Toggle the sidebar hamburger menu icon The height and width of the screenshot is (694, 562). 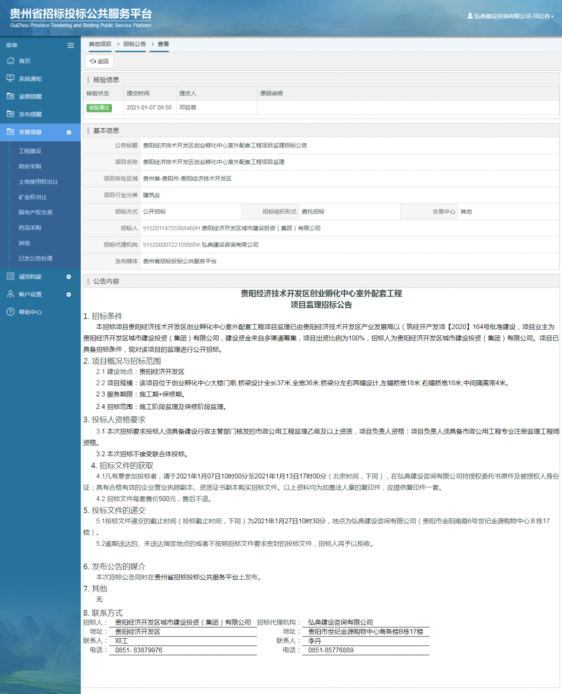[71, 45]
